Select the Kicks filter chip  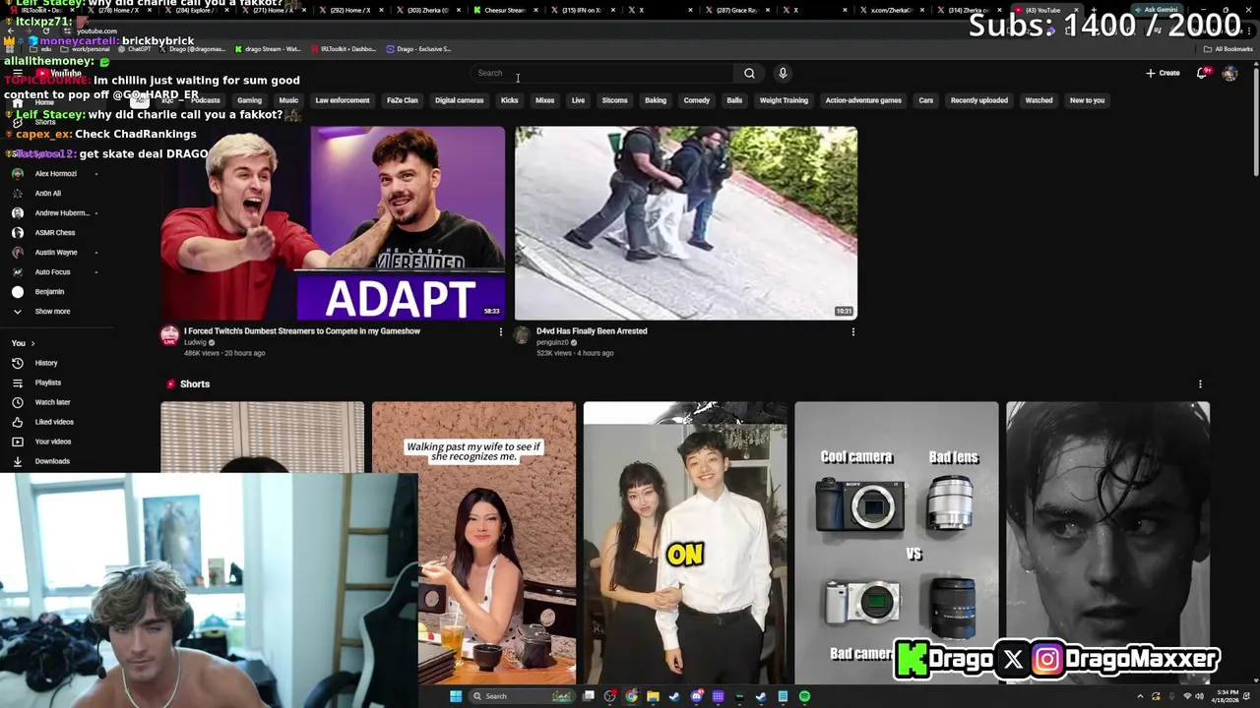(x=509, y=100)
